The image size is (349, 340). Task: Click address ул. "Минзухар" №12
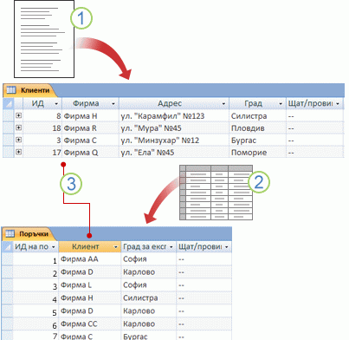point(174,141)
